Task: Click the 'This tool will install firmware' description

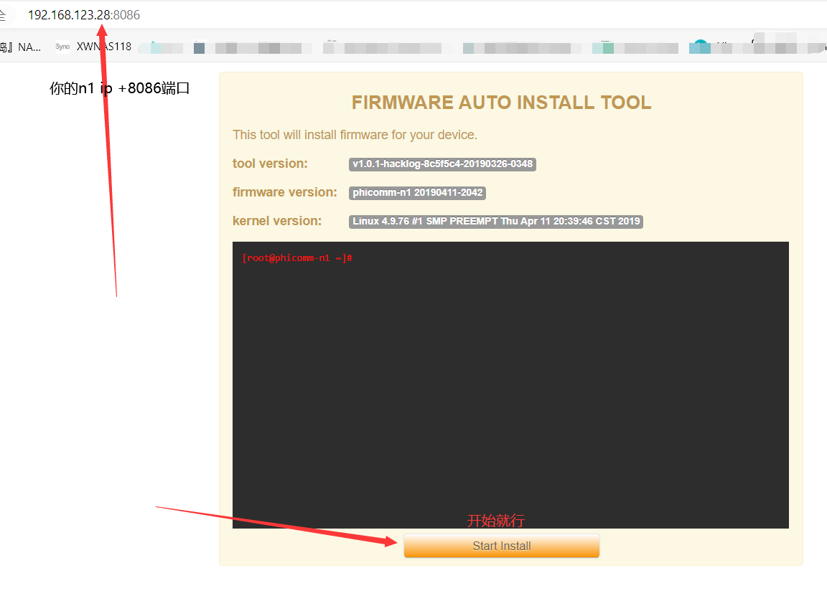Action: (x=355, y=135)
